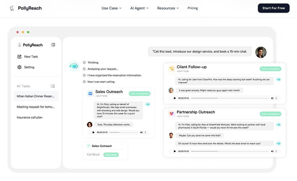297x181 pixels.
Task: Click the New Task edit icon
Action: 19,56
